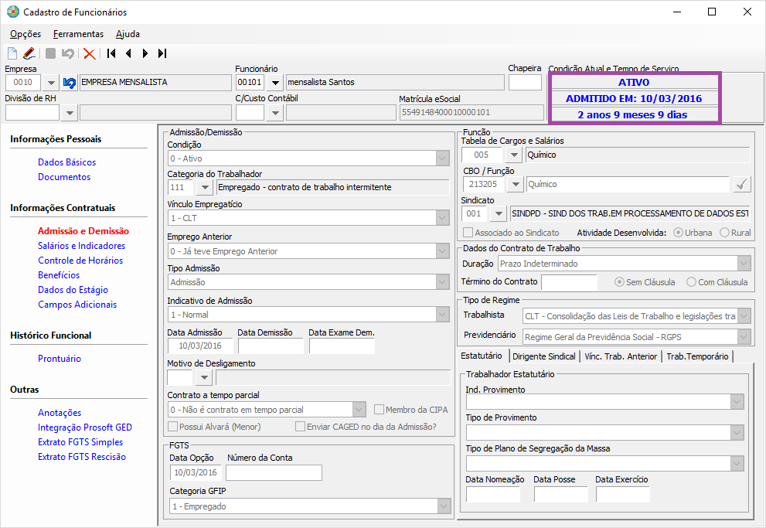
Task: Open the Dados do Estágio link
Action: click(73, 290)
